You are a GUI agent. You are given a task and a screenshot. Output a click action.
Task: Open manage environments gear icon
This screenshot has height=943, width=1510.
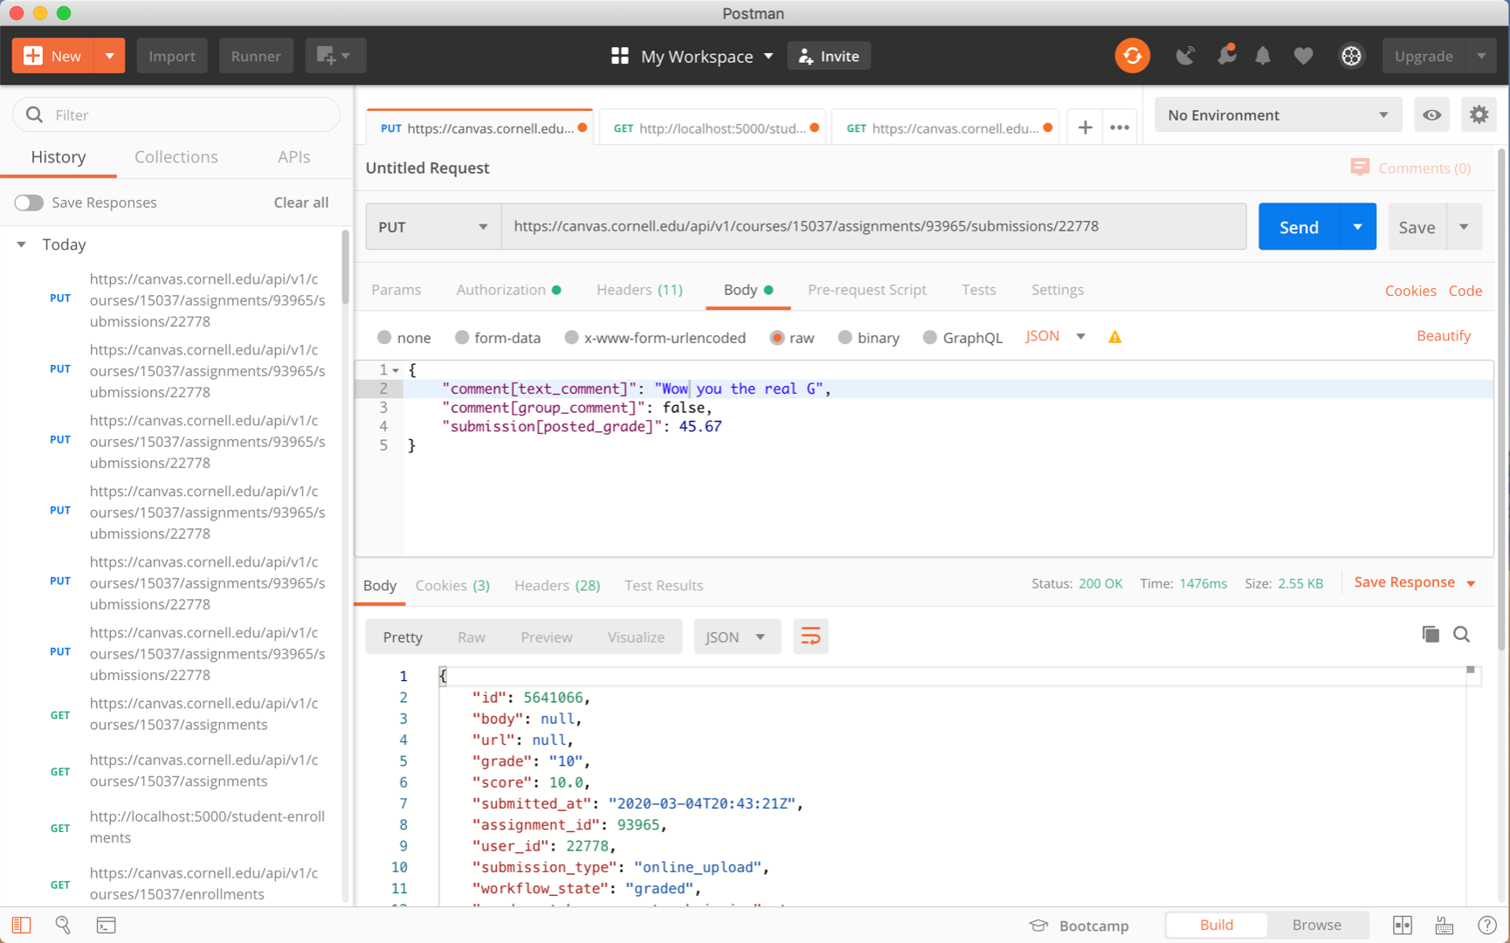pyautogui.click(x=1479, y=115)
